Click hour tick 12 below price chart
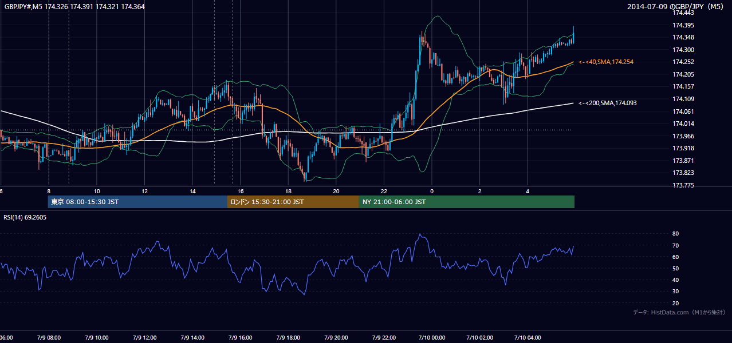The width and height of the screenshot is (732, 343). tap(144, 191)
